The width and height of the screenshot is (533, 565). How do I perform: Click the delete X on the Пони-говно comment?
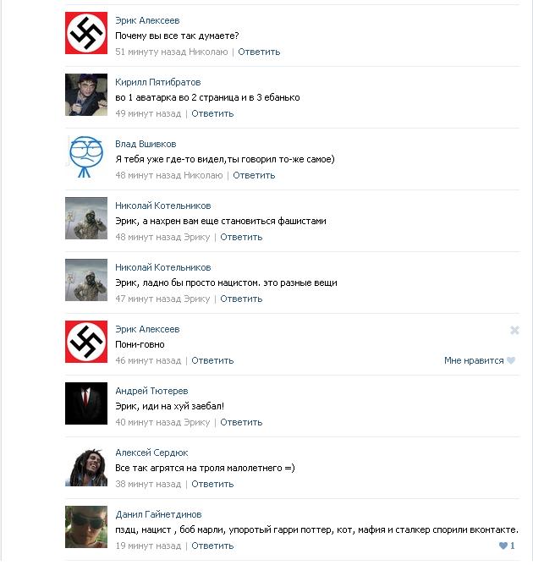coord(514,330)
